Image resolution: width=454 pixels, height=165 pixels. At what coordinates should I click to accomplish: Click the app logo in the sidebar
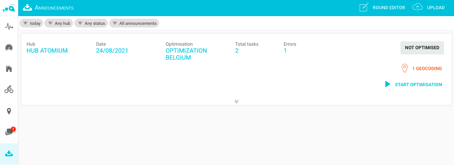click(x=9, y=8)
